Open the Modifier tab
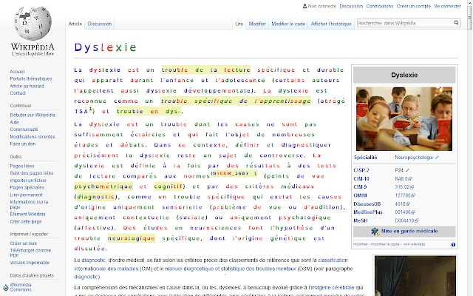Viewport: 473px width, 296px height. 257,24
